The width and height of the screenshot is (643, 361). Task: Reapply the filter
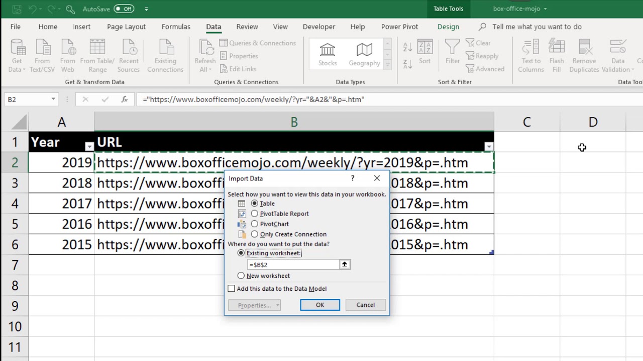[482, 56]
